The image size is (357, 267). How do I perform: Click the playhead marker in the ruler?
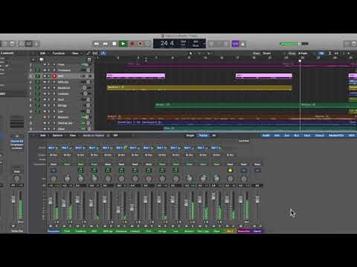click(300, 60)
